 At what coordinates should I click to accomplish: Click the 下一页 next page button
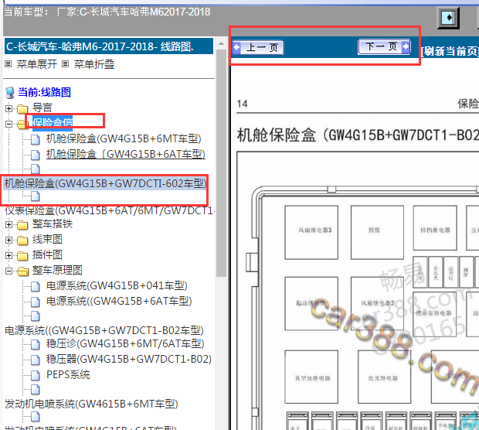coord(384,47)
